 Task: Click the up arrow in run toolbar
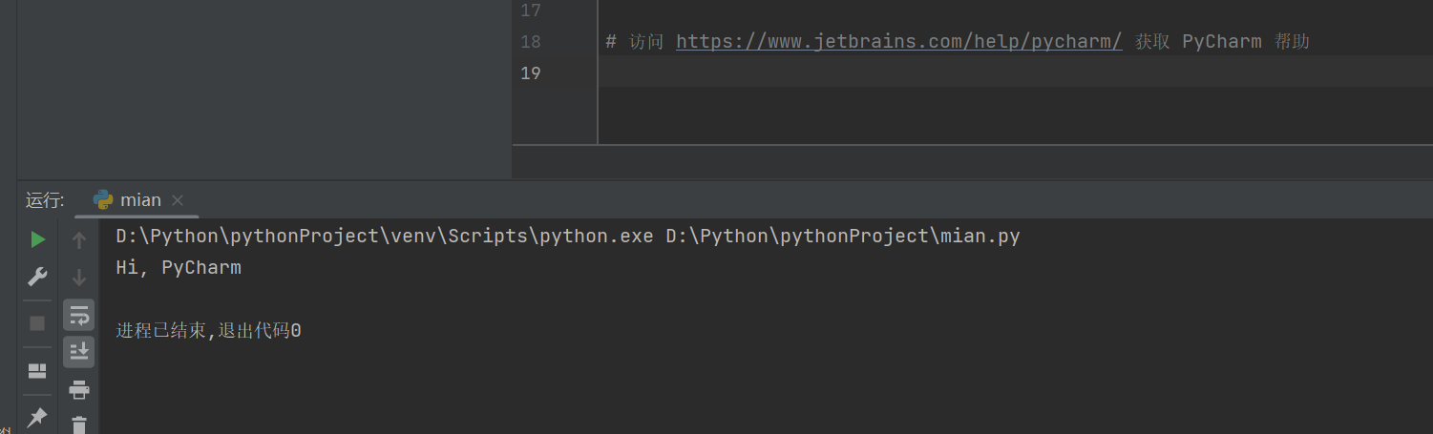coord(79,239)
